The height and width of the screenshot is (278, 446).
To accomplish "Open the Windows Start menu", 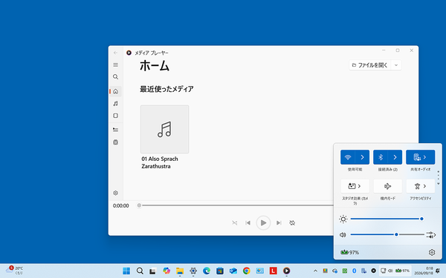I will pyautogui.click(x=126, y=271).
